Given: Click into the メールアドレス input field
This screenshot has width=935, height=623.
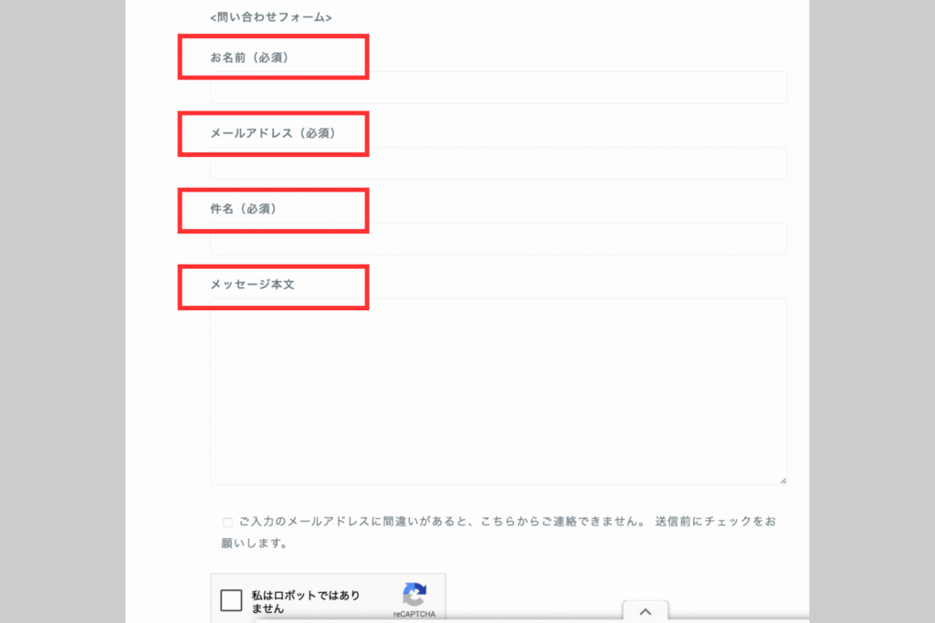Looking at the screenshot, I should click(x=498, y=163).
